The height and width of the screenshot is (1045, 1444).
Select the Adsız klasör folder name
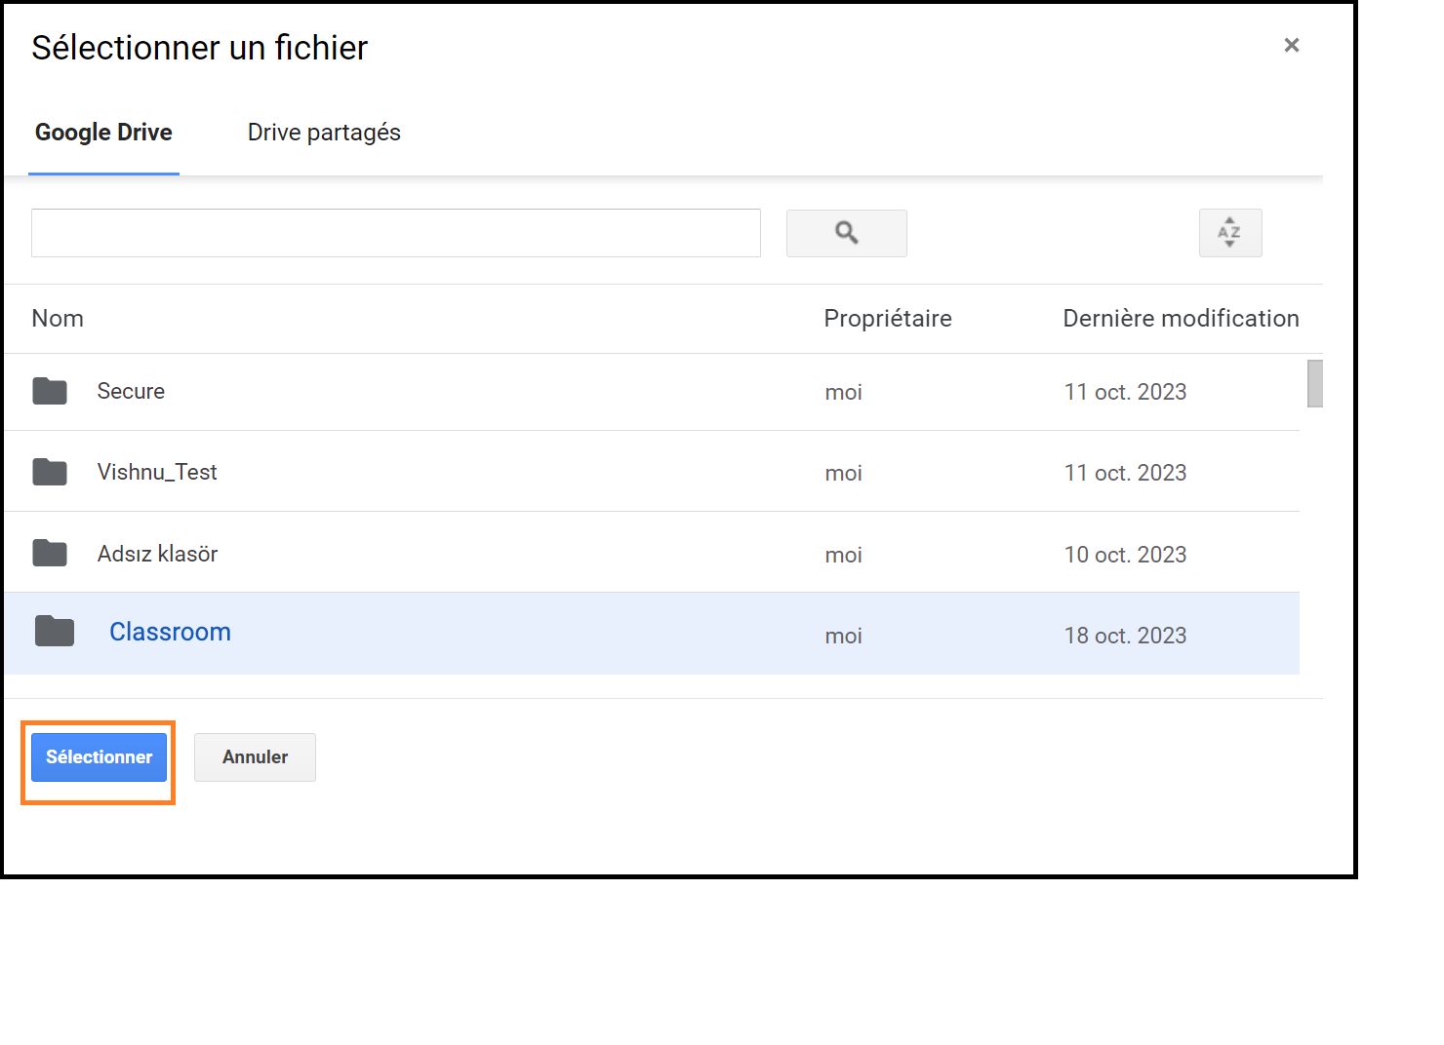(x=157, y=554)
